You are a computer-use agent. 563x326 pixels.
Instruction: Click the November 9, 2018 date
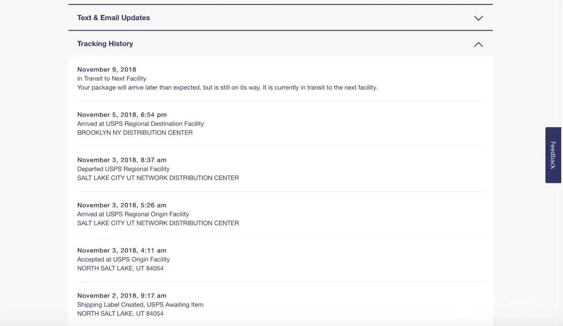click(x=107, y=69)
